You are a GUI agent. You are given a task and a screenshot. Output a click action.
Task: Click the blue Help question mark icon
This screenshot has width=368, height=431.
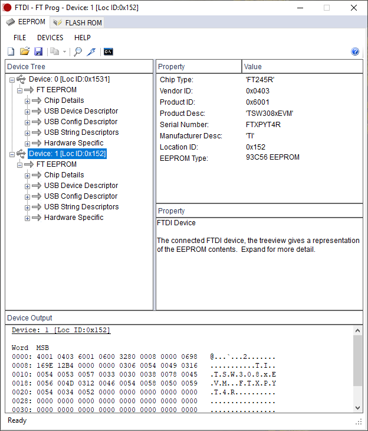[x=355, y=51]
